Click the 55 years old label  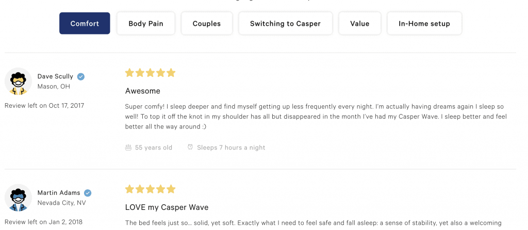tap(154, 147)
